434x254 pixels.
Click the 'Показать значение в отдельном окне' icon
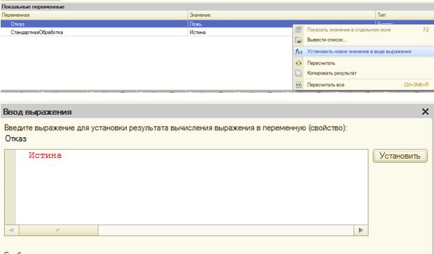pyautogui.click(x=299, y=29)
